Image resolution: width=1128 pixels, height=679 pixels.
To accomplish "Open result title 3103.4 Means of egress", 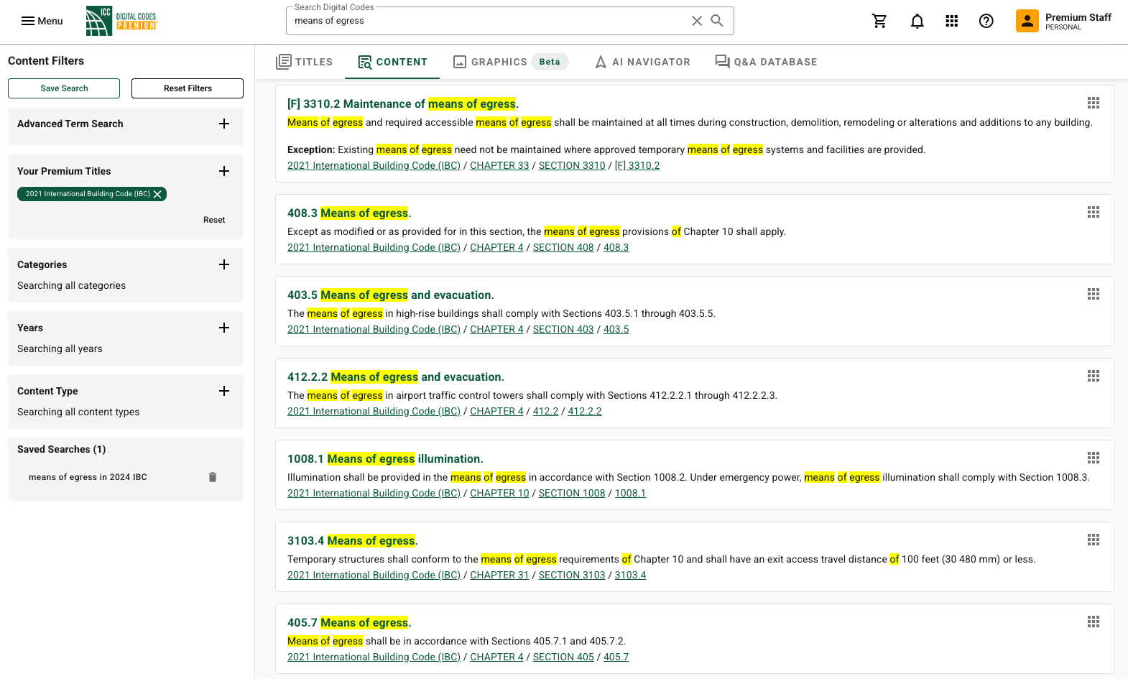I will point(353,540).
